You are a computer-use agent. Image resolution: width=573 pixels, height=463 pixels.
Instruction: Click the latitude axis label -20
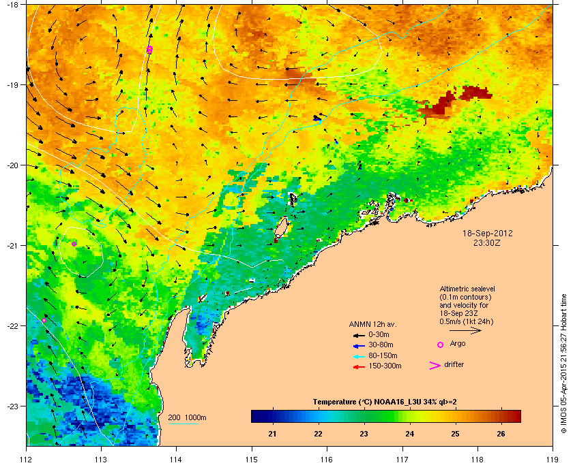[13, 165]
